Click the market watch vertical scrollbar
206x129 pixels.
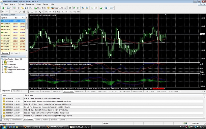coord(27,34)
